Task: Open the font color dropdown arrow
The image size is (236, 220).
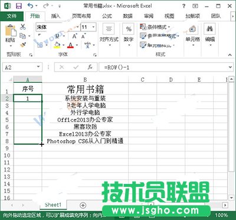Action: click(x=77, y=45)
